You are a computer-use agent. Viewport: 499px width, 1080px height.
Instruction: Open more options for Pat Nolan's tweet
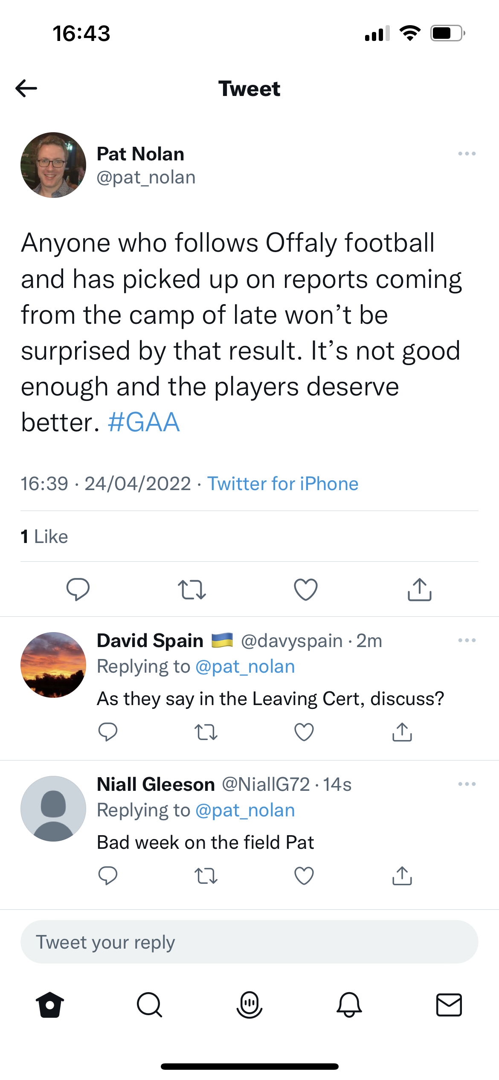pos(467,154)
